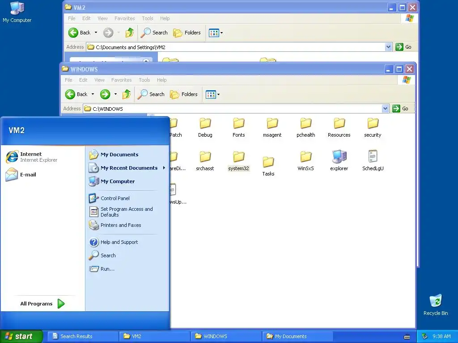Select the My Computer desktop icon
The image size is (458, 343).
pos(17,12)
